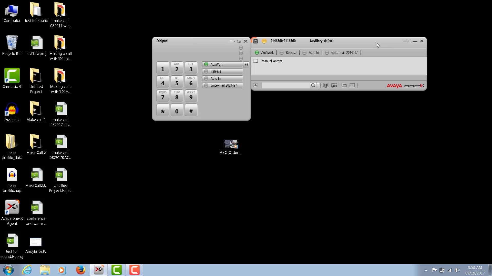
Task: Toggle the Release indicator on the agent bar
Action: [x=282, y=53]
